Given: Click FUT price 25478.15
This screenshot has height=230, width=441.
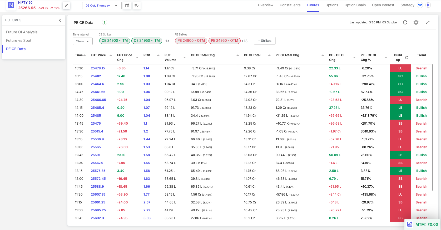Looking at the screenshot, I should 98,68.
